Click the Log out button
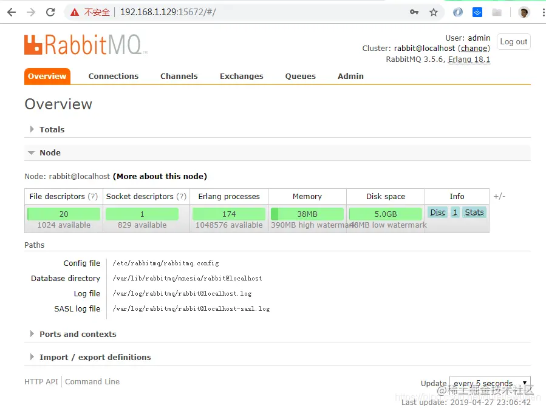Image resolution: width=546 pixels, height=408 pixels. pos(514,42)
